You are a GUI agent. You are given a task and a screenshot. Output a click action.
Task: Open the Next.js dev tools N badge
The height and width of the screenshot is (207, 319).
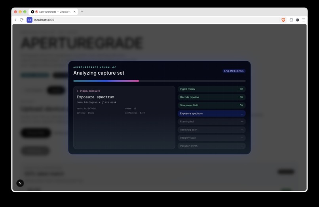click(20, 183)
